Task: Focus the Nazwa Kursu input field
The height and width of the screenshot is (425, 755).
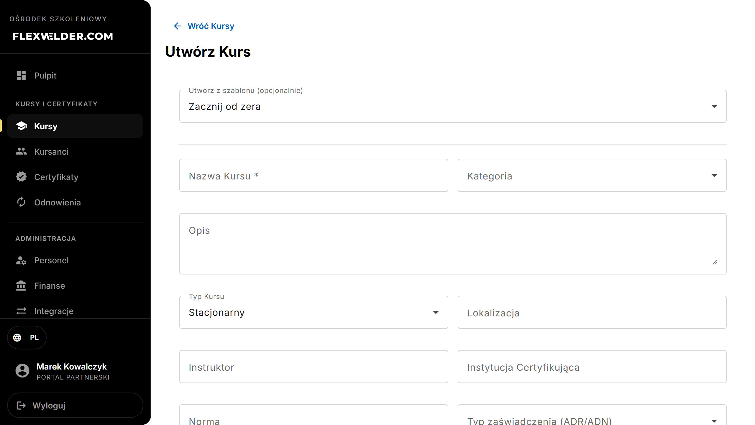Action: tap(314, 176)
